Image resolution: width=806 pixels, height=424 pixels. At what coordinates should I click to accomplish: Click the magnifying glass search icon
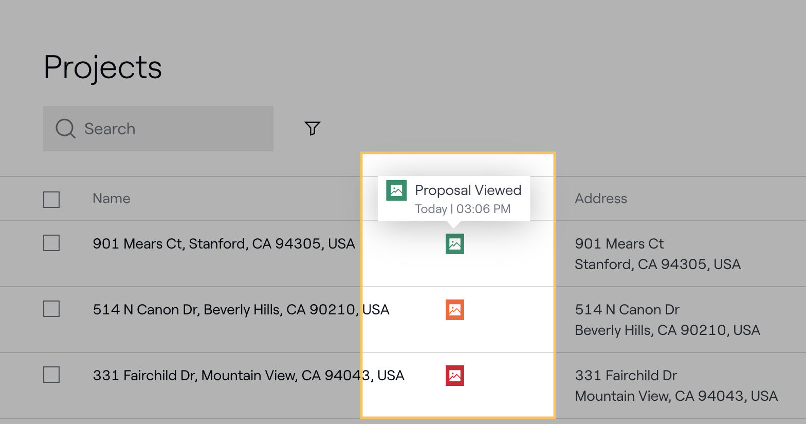pos(65,129)
